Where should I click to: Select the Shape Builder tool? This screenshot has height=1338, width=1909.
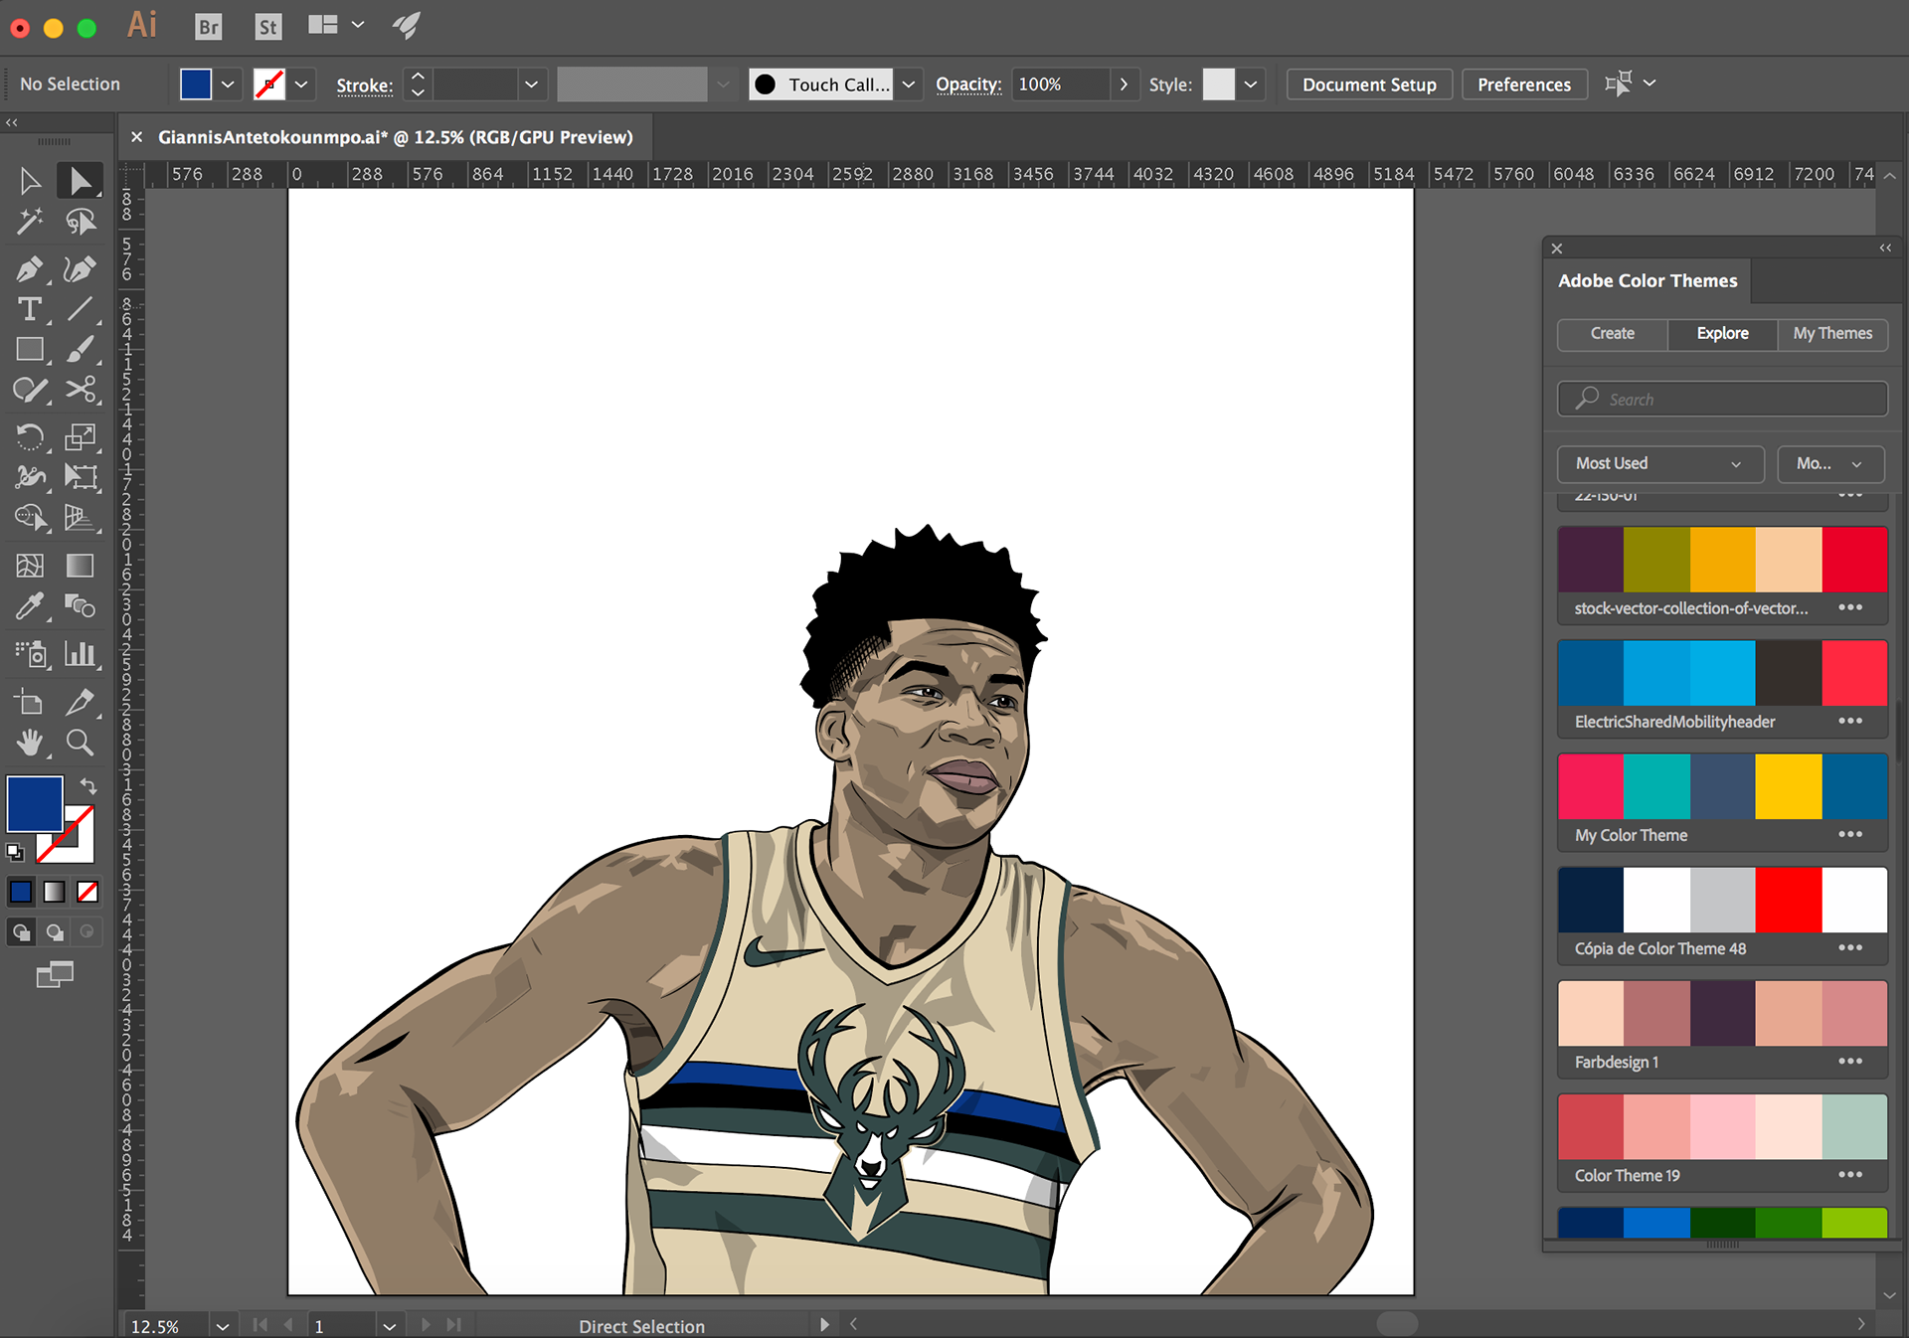click(30, 518)
